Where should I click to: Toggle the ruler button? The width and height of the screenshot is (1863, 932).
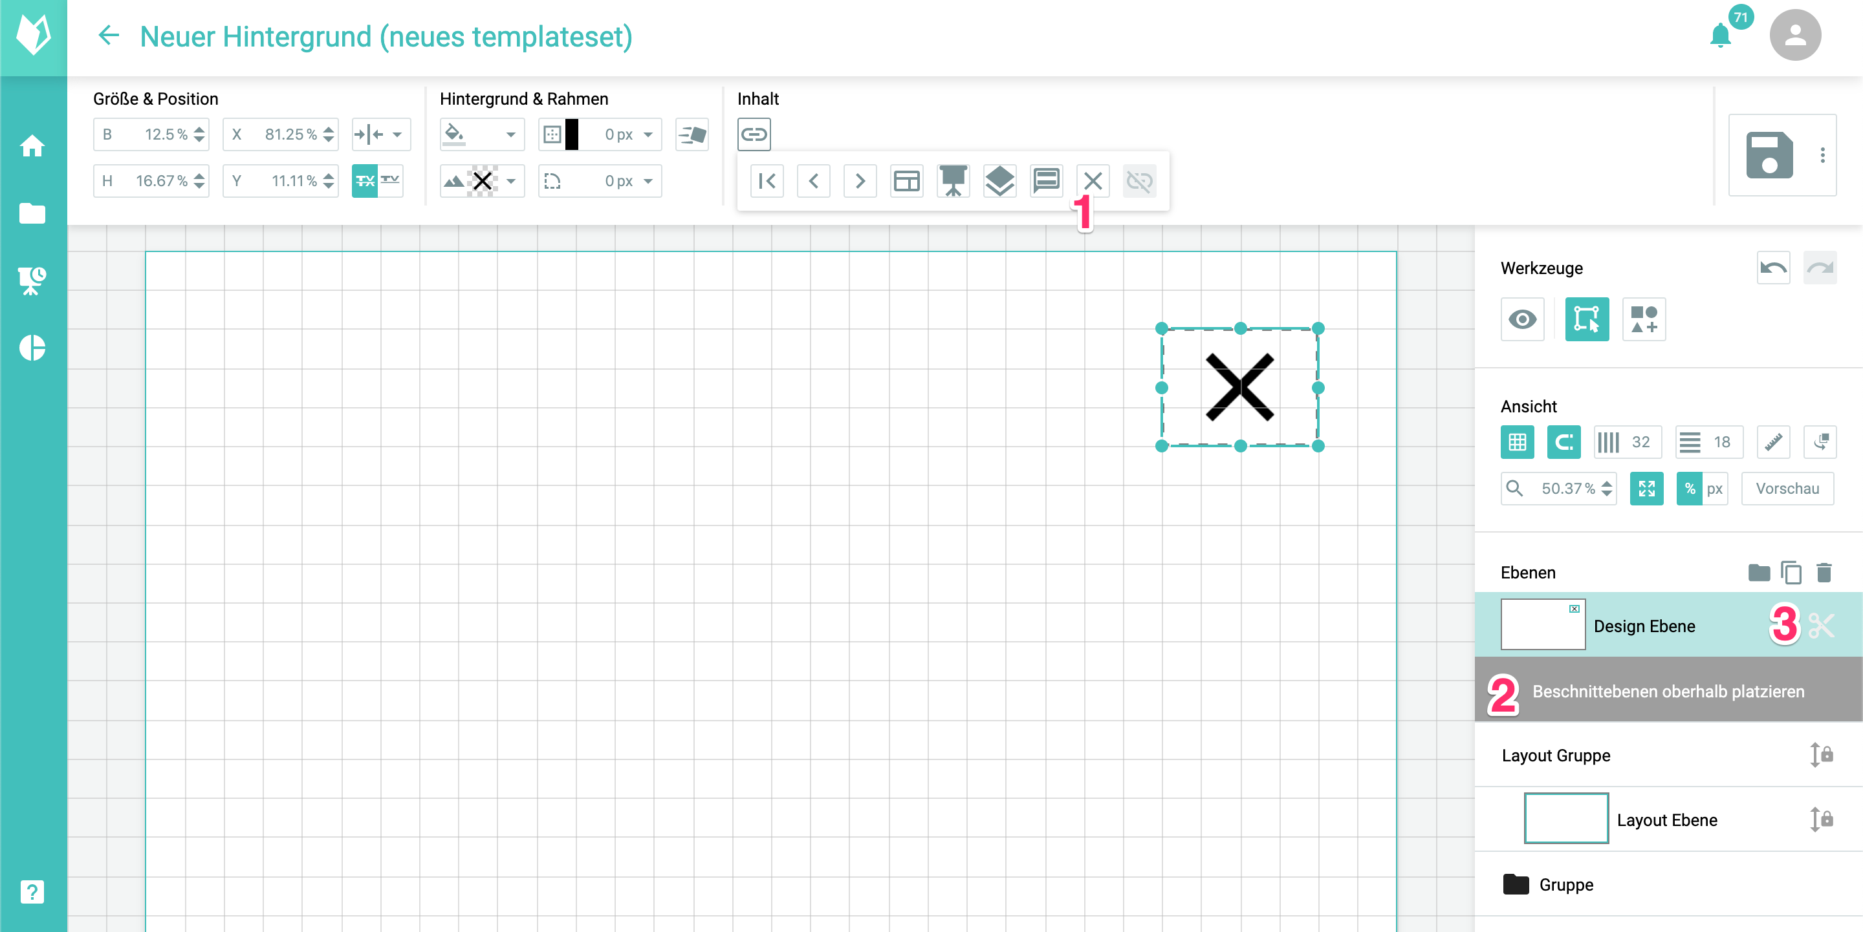pos(1773,442)
